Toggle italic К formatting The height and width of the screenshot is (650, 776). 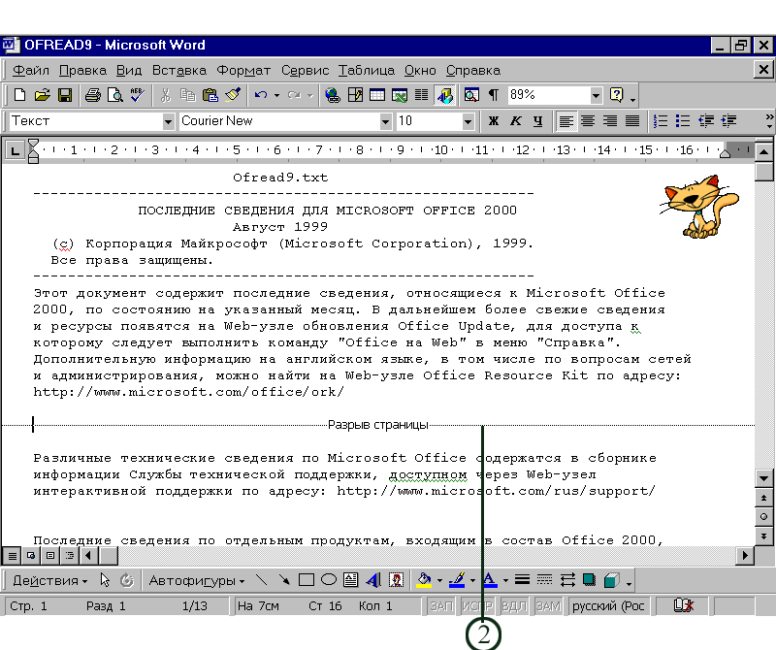point(516,121)
